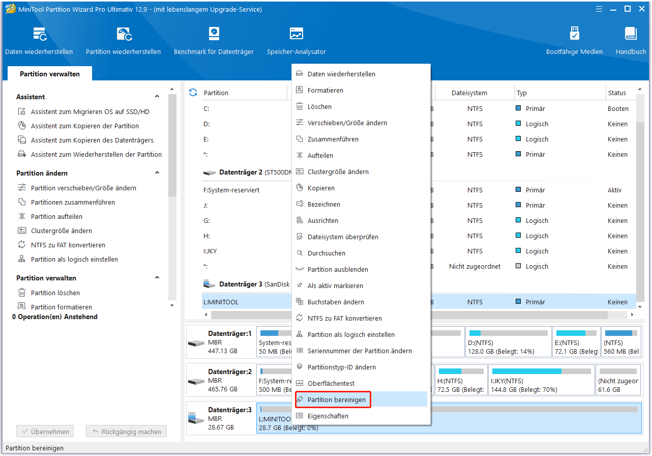Open the Speicher-Analysator tool
652x456 pixels.
(x=297, y=41)
